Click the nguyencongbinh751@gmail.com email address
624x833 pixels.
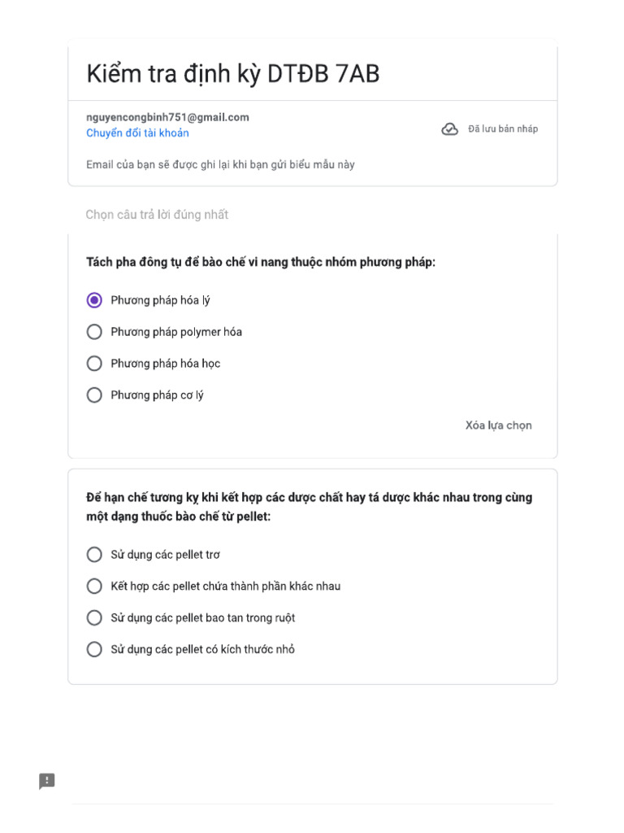(167, 117)
